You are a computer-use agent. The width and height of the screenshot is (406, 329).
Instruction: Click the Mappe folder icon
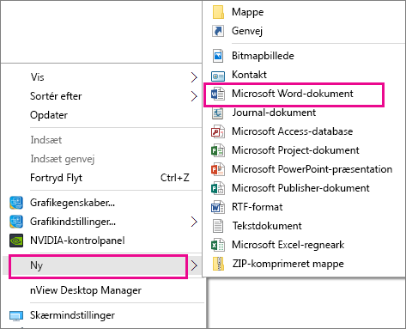[218, 12]
